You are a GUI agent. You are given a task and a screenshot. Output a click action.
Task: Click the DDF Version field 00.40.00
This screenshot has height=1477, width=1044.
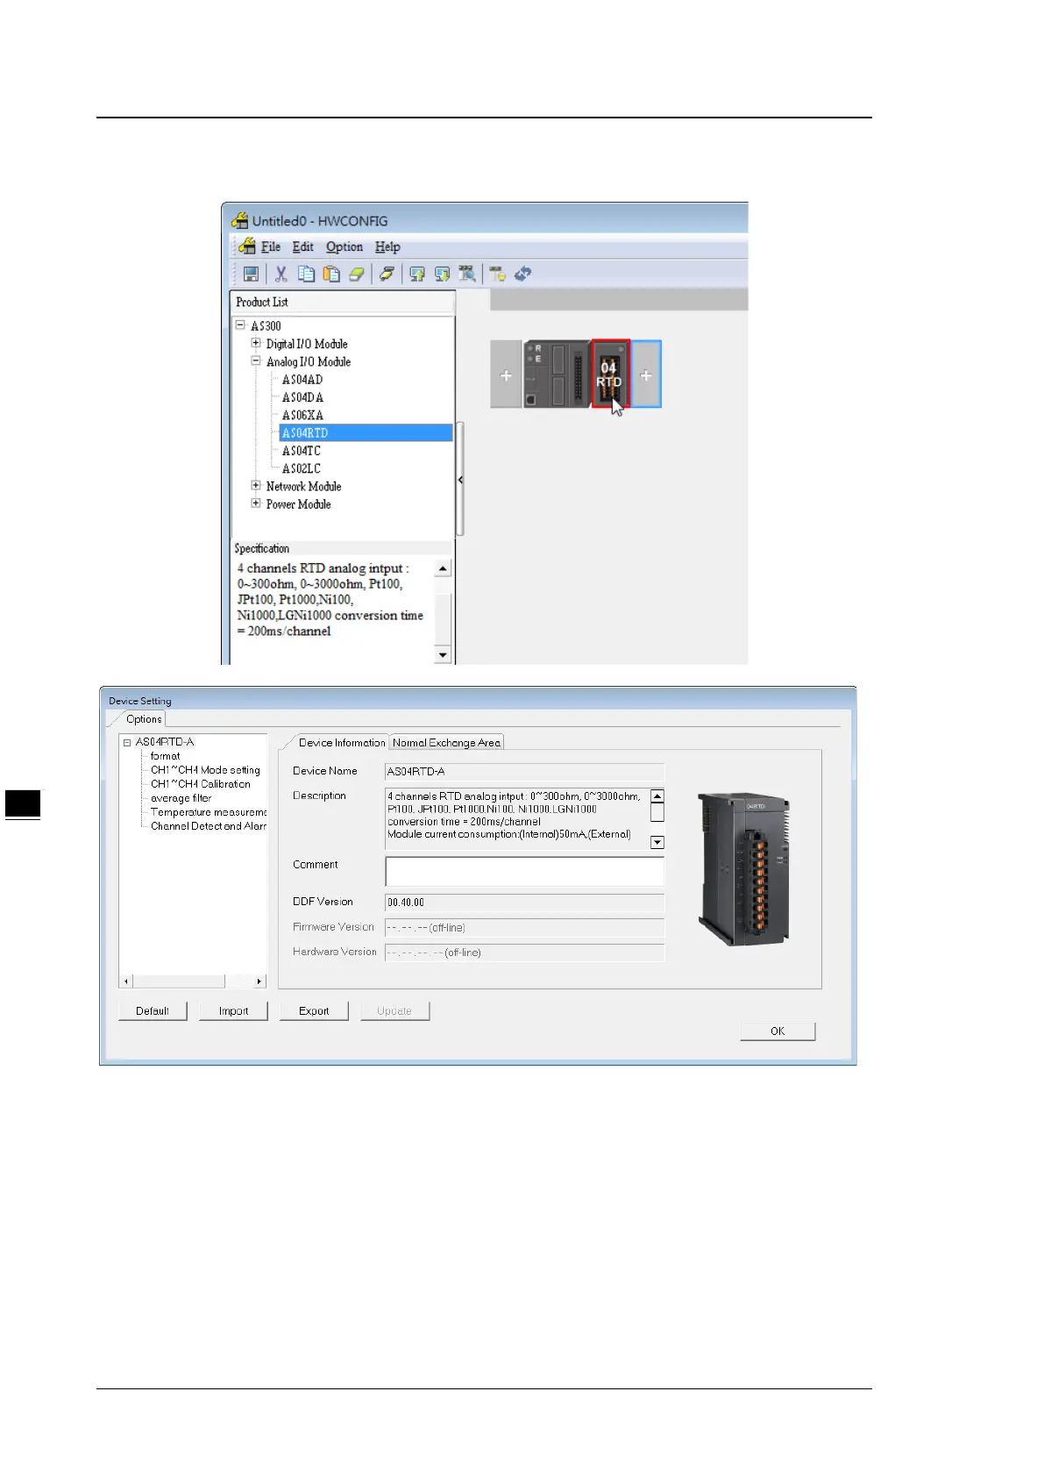[x=524, y=903]
